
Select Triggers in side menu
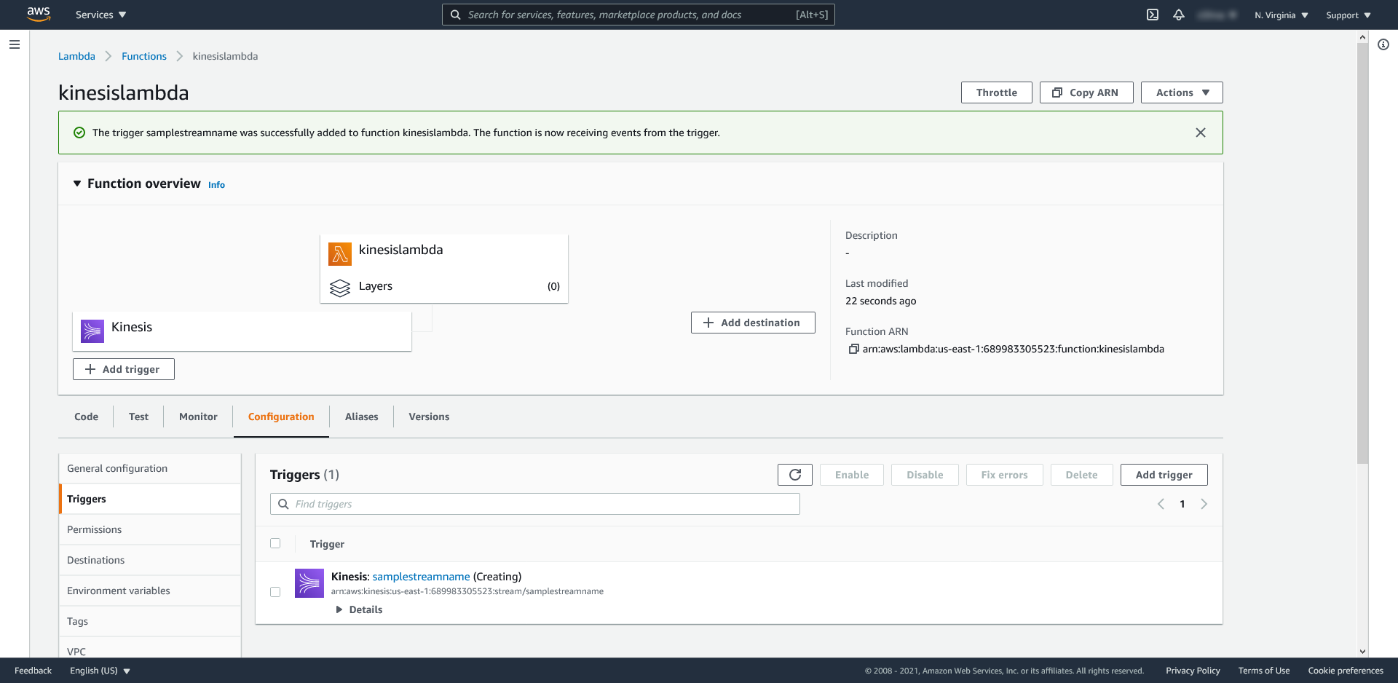pos(150,499)
